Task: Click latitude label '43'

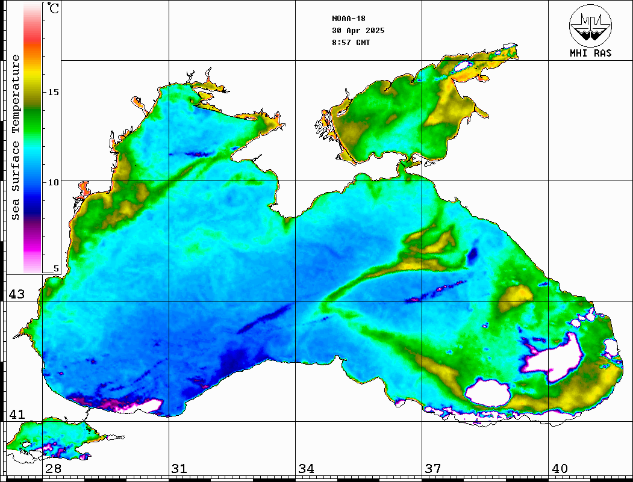Action: [x=17, y=294]
